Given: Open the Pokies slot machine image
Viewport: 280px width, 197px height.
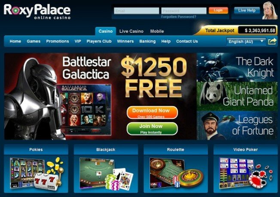Looking at the screenshot, I should 37,173.
